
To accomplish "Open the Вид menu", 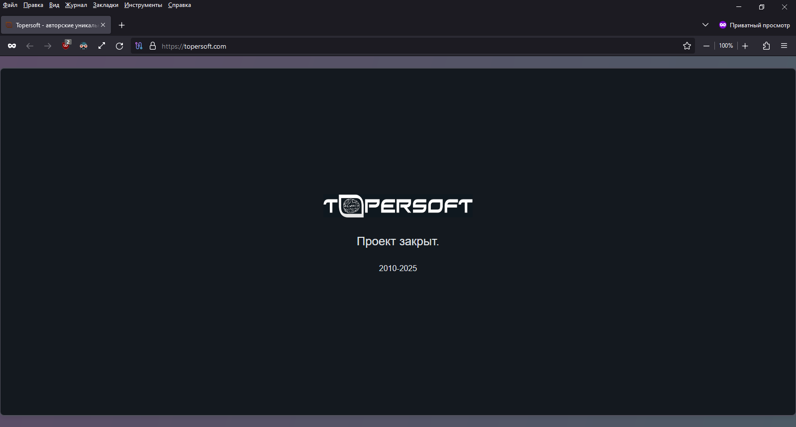I will [54, 5].
